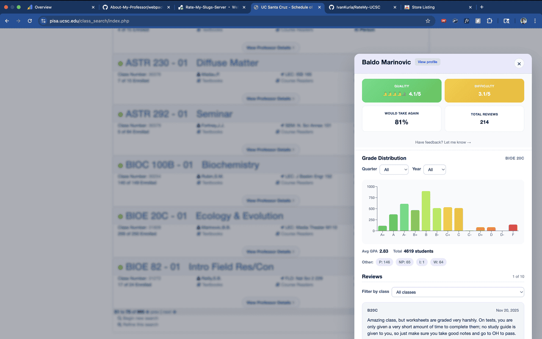The image size is (542, 339).
Task: Open the Chrome extensions puzzle menu
Action: coord(489,21)
